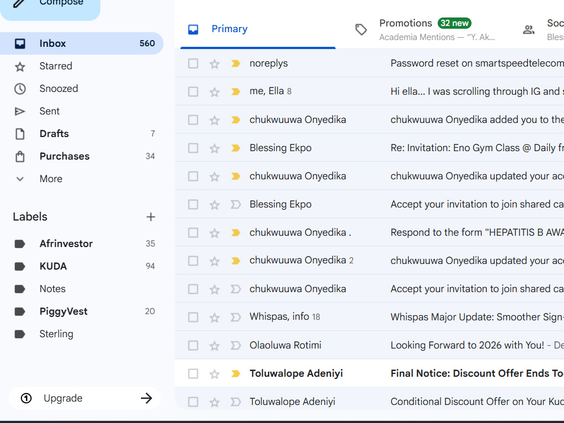
Task: Star the Conditional Discount Offer email
Action: 215,402
